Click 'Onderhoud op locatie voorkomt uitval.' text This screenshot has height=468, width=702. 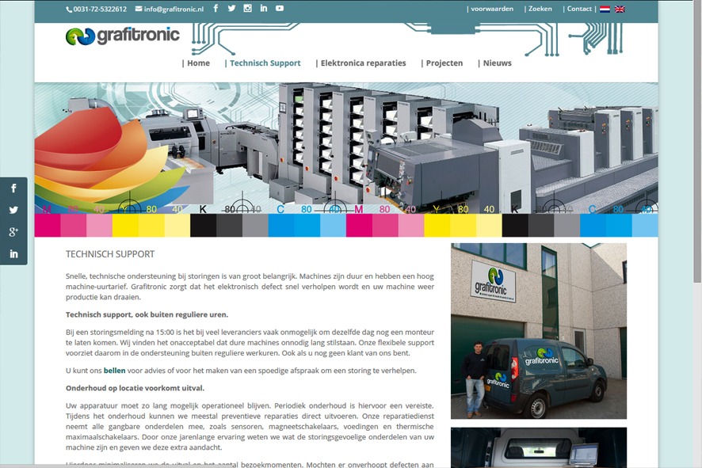point(135,388)
